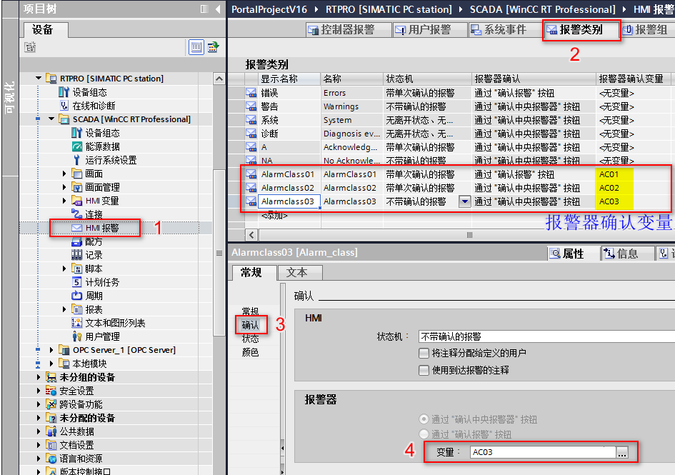Click the 画面管理 folder icon
The width and height of the screenshot is (675, 475).
pyautogui.click(x=76, y=187)
